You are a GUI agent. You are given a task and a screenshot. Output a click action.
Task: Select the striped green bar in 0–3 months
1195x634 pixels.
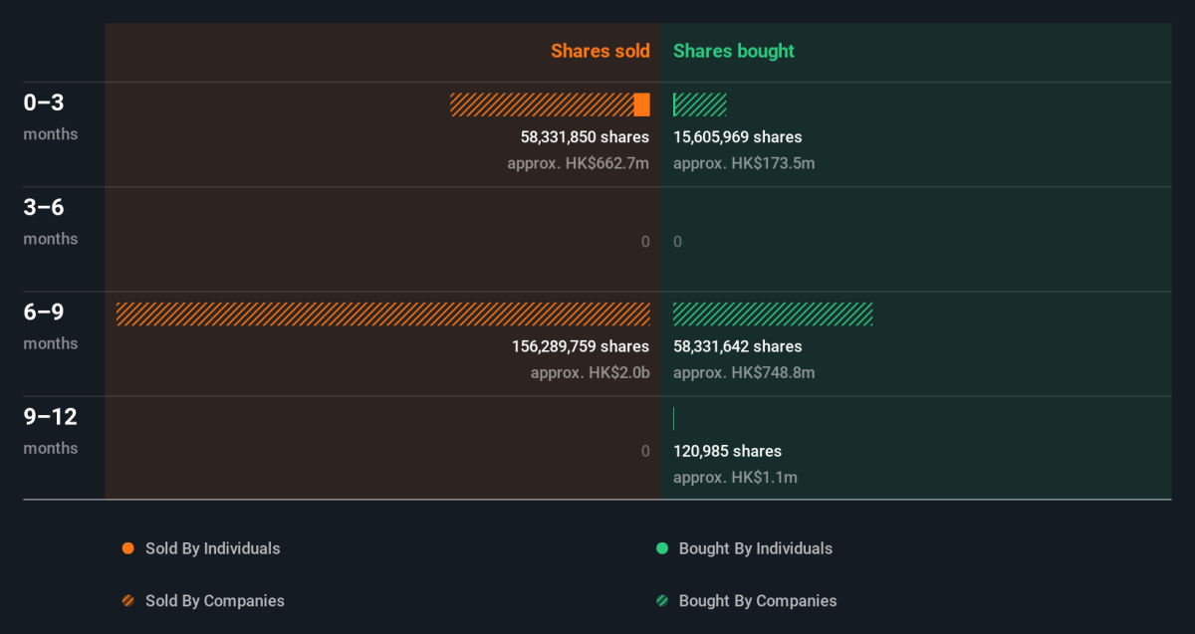pos(700,105)
